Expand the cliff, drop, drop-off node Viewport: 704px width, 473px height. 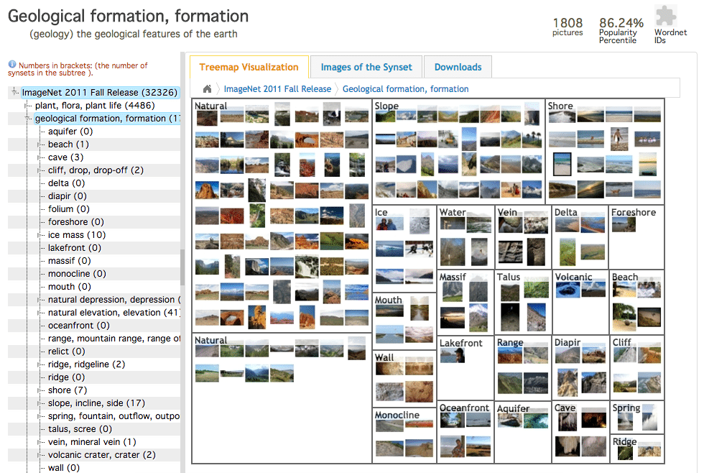point(40,170)
